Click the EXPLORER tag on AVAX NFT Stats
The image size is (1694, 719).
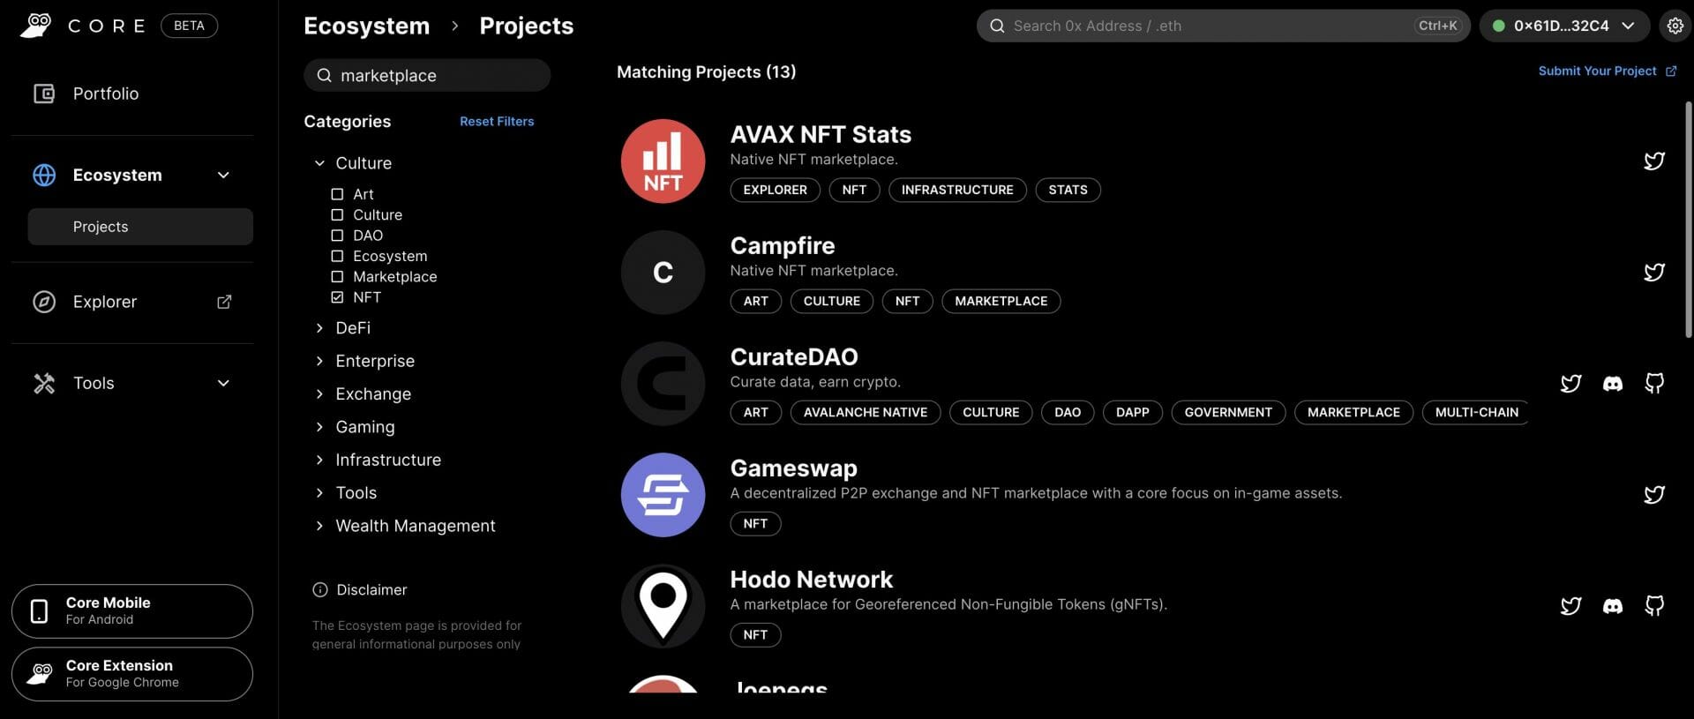pos(775,190)
